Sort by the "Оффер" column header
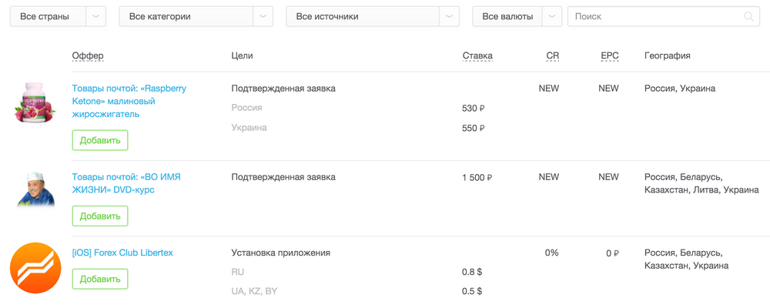The height and width of the screenshot is (308, 770). tap(88, 56)
